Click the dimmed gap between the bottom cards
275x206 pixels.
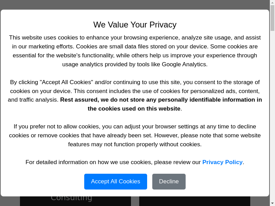pyautogui.click(x=135, y=202)
